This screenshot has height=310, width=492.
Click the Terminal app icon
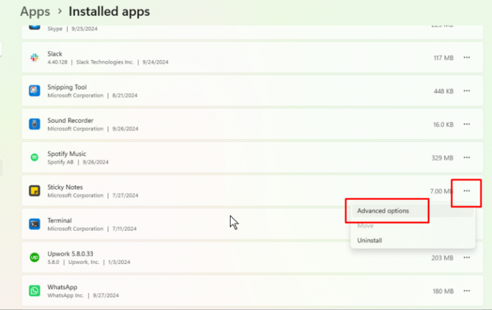[x=35, y=224]
